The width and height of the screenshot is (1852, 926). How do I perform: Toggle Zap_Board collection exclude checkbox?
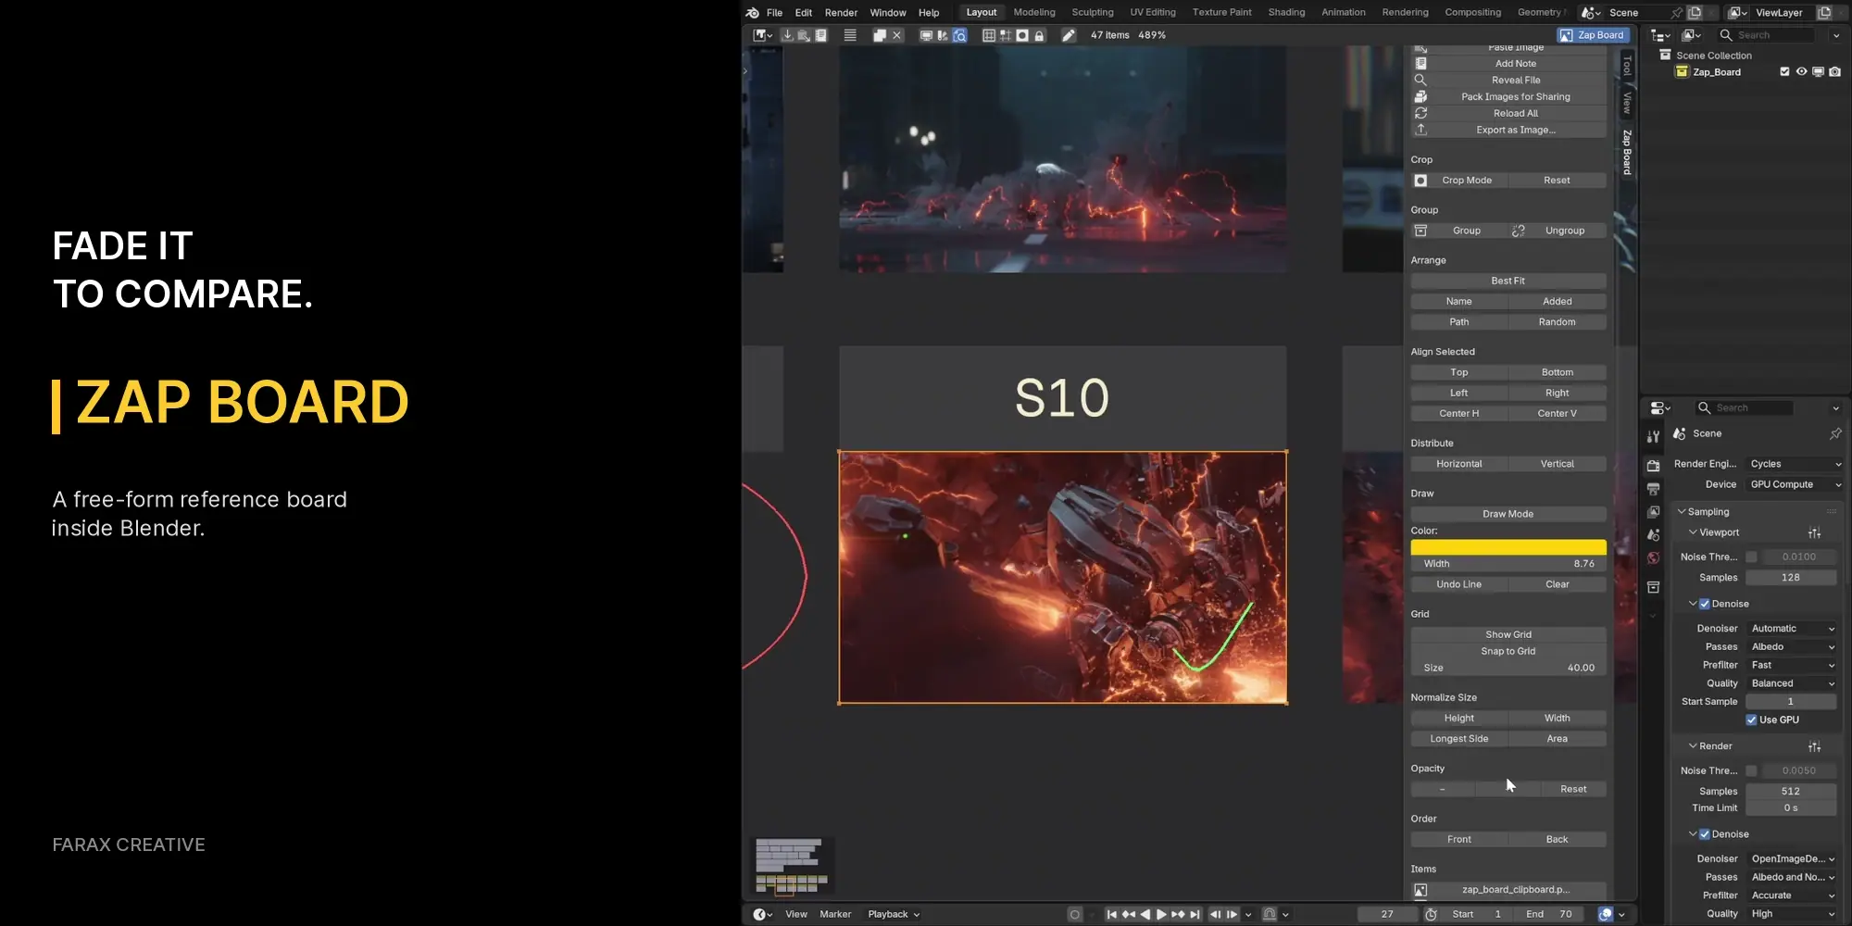[1784, 72]
